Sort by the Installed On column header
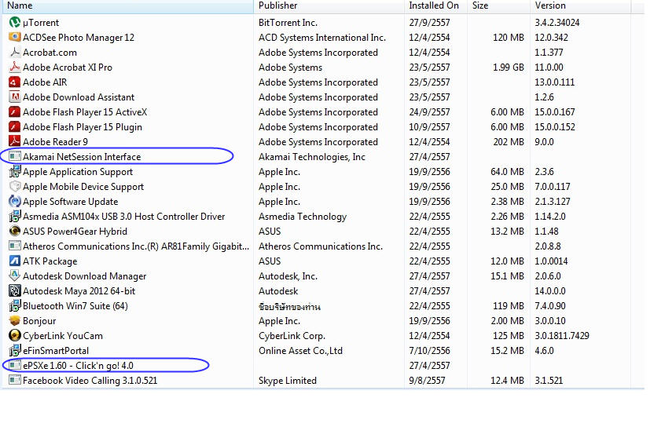The height and width of the screenshot is (427, 672). (435, 5)
